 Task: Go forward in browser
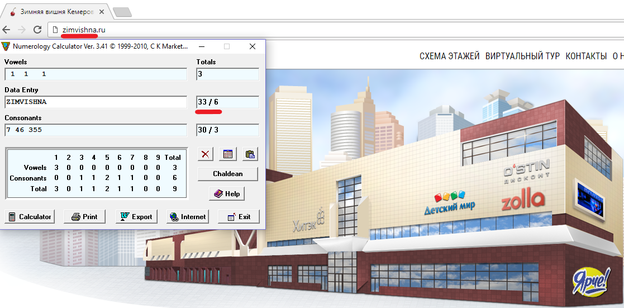[x=22, y=30]
